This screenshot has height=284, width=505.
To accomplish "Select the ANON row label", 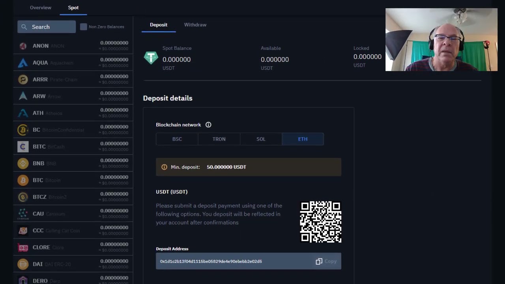I will pos(41,46).
